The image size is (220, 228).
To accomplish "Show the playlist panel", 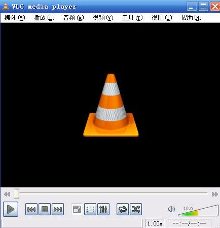I will click(90, 209).
